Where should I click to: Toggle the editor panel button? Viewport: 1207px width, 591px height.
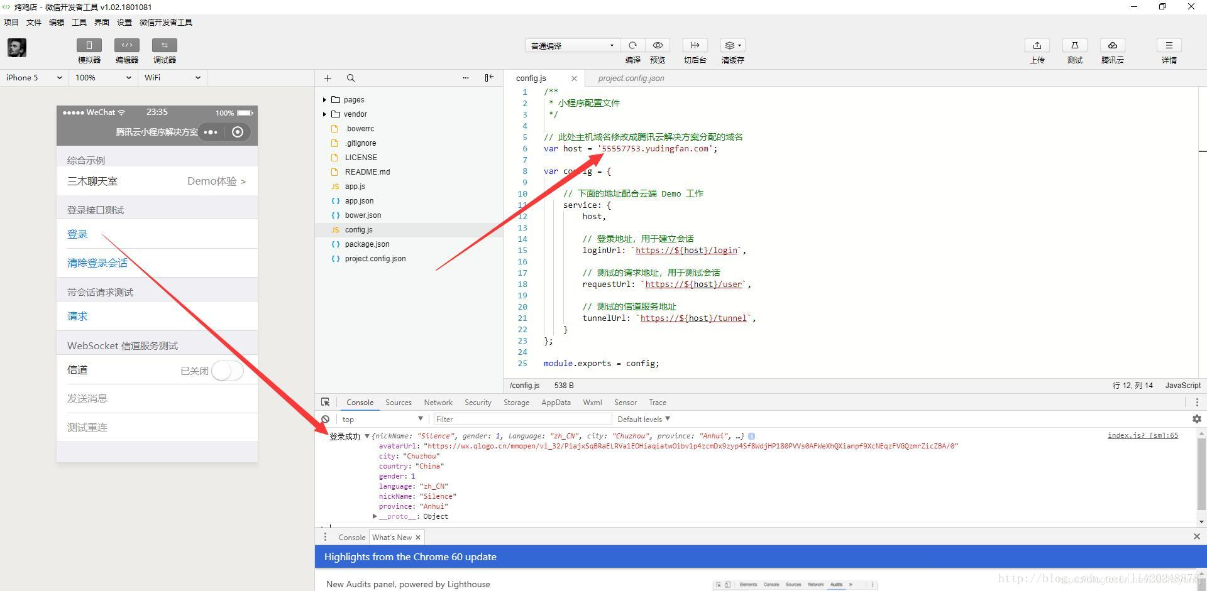126,45
